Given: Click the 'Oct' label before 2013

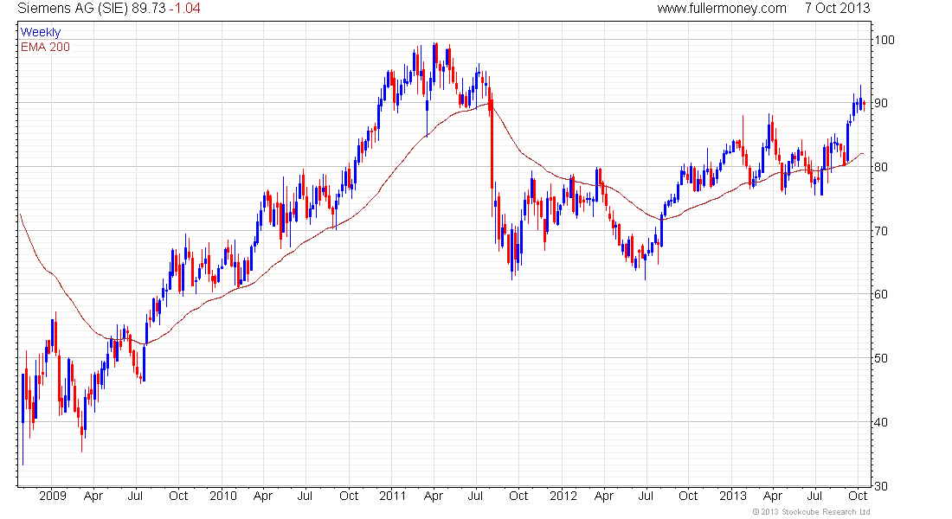Looking at the screenshot, I should [688, 496].
